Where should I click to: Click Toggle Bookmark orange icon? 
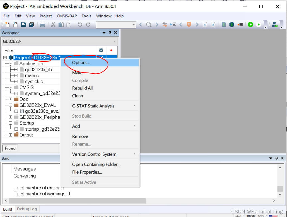click(x=189, y=24)
